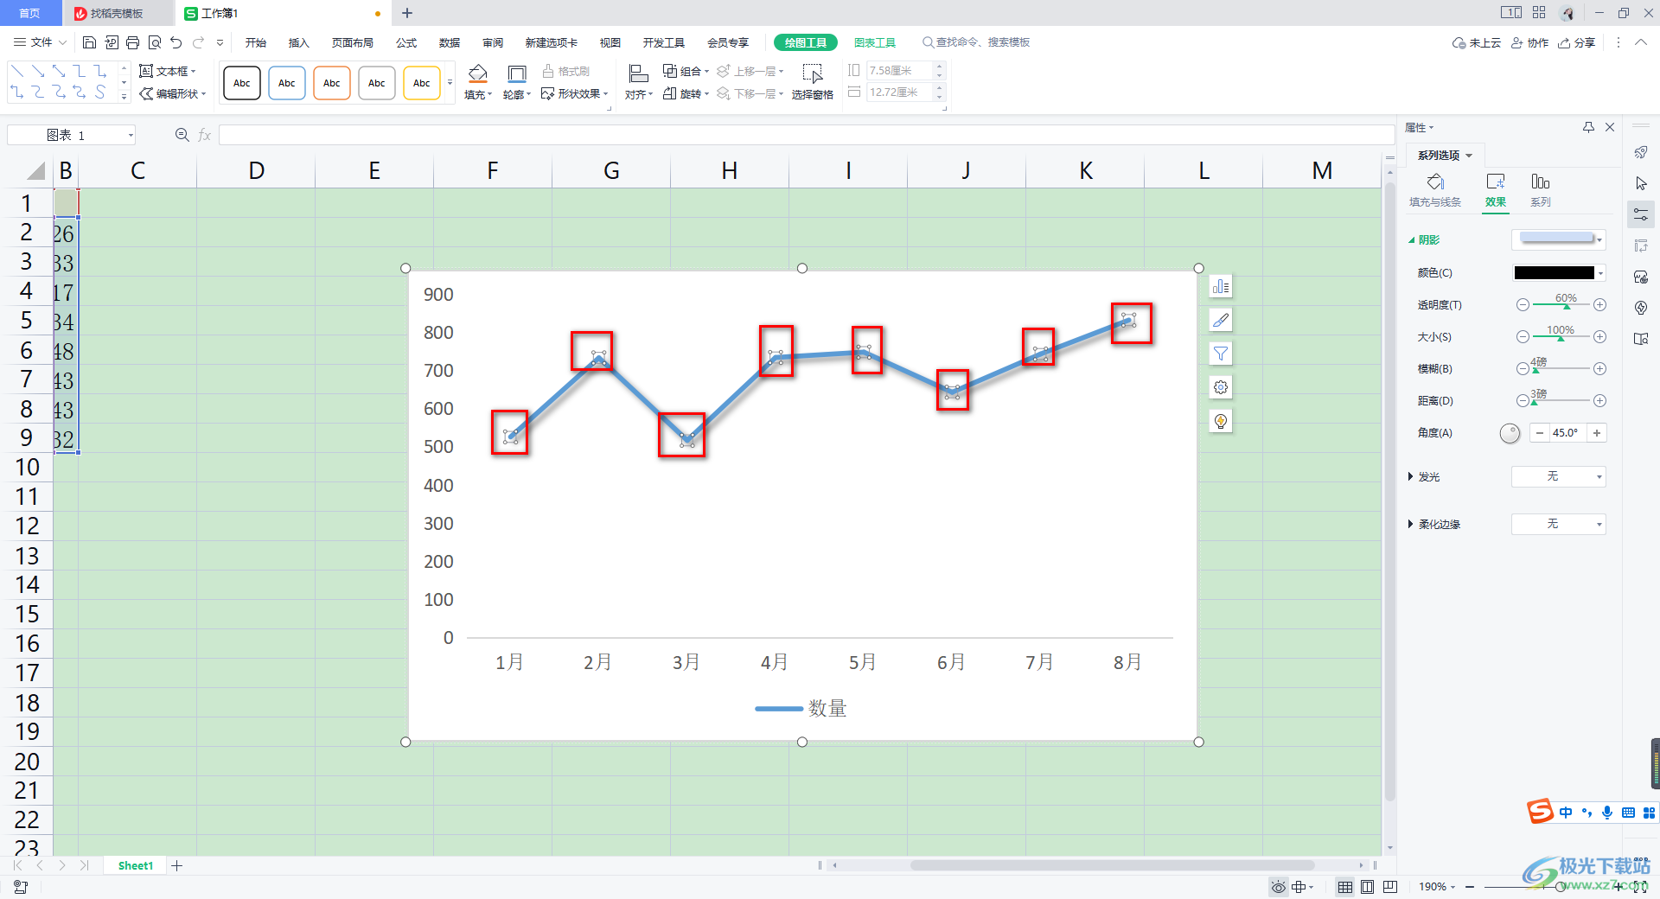
Task: Open the Page Layout (页面布局) ribbon tab
Action: pyautogui.click(x=353, y=42)
